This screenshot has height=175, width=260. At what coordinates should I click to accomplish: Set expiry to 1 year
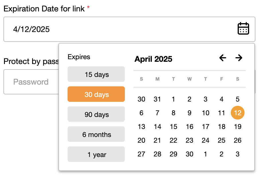coord(96,154)
